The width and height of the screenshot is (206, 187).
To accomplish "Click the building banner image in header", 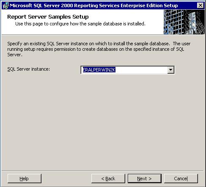I will click(184, 22).
